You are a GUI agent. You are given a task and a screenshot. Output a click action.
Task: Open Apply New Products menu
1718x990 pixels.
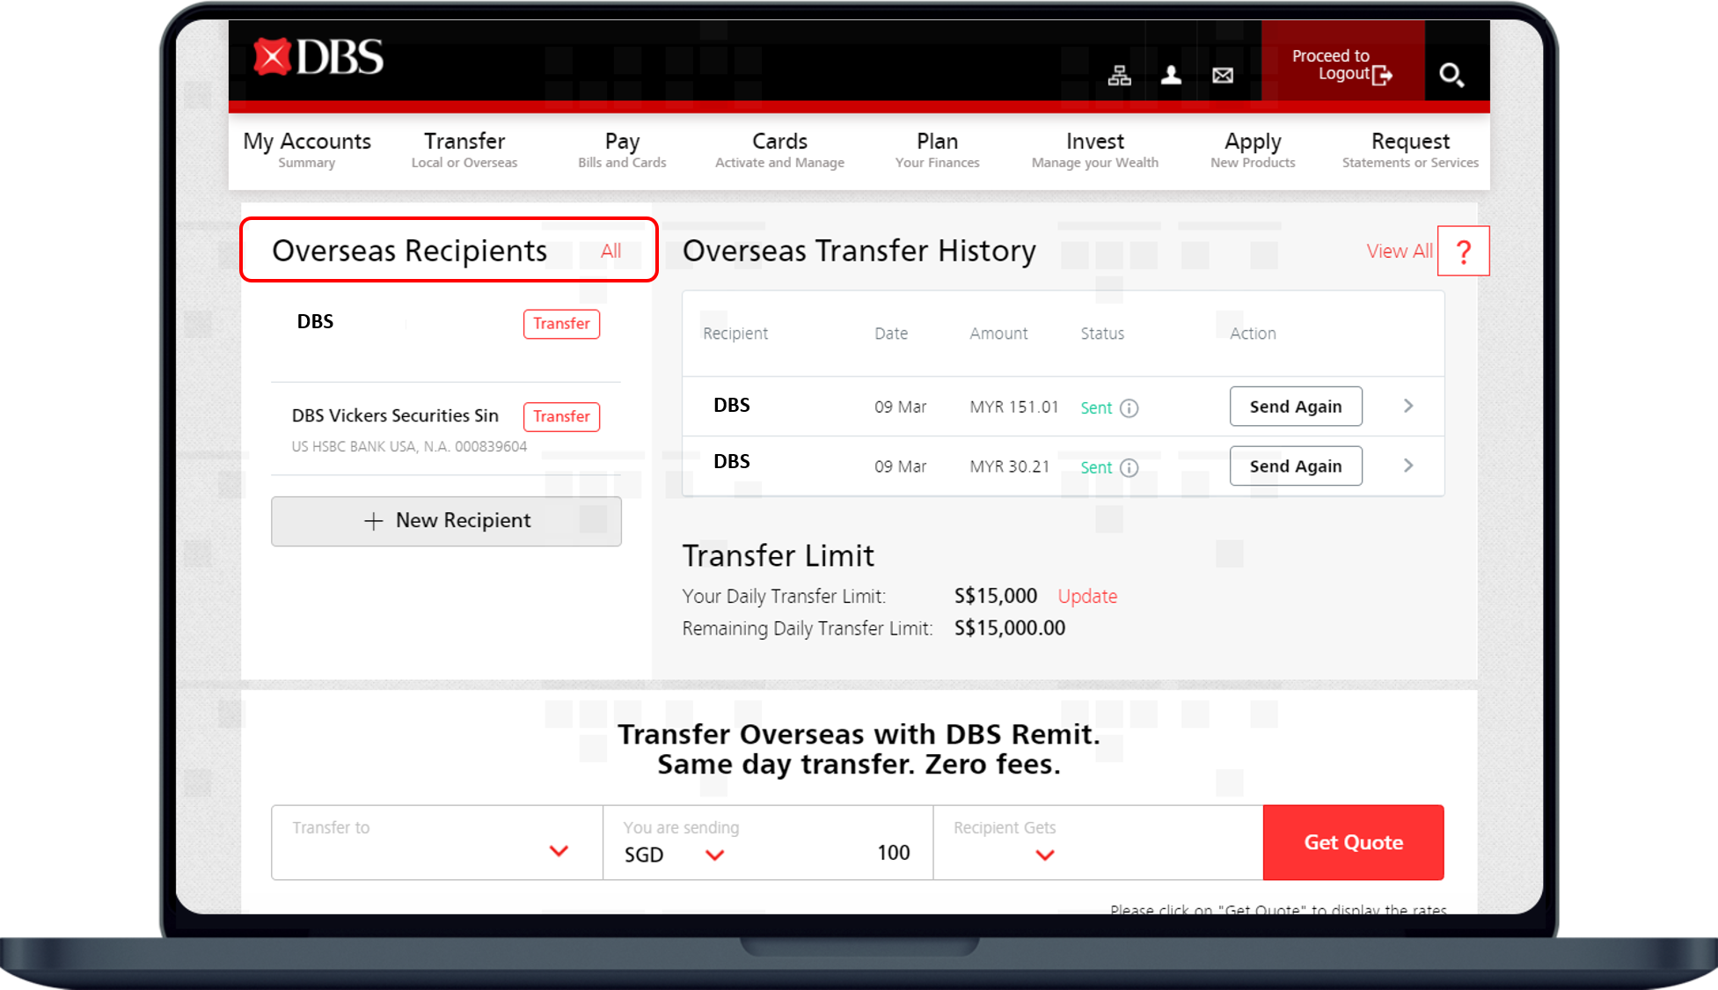(1253, 150)
